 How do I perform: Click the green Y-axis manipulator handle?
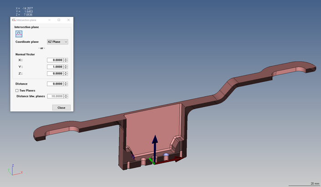tap(152, 161)
